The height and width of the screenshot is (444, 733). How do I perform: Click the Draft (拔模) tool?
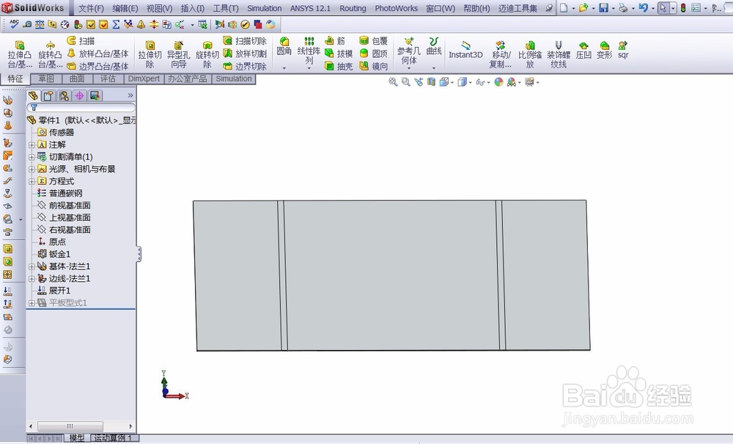[339, 54]
